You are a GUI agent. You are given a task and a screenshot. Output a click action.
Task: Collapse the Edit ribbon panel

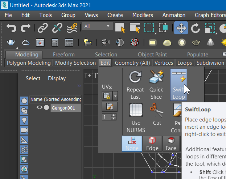click(105, 63)
